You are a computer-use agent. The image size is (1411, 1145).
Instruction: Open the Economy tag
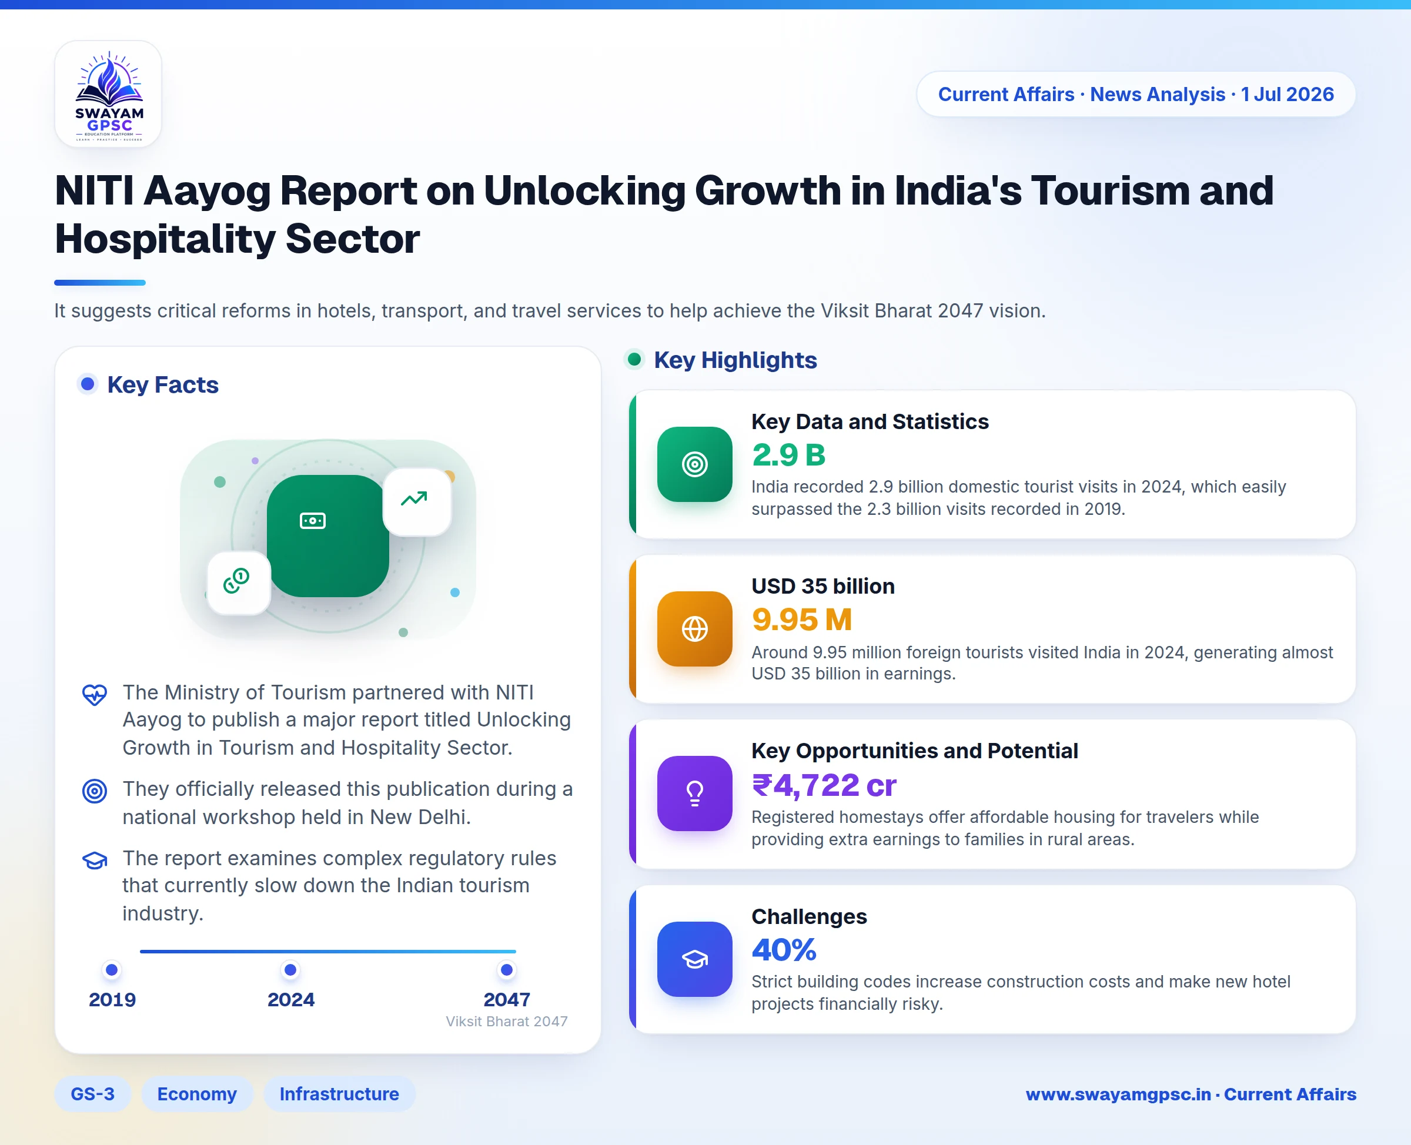(x=197, y=1094)
